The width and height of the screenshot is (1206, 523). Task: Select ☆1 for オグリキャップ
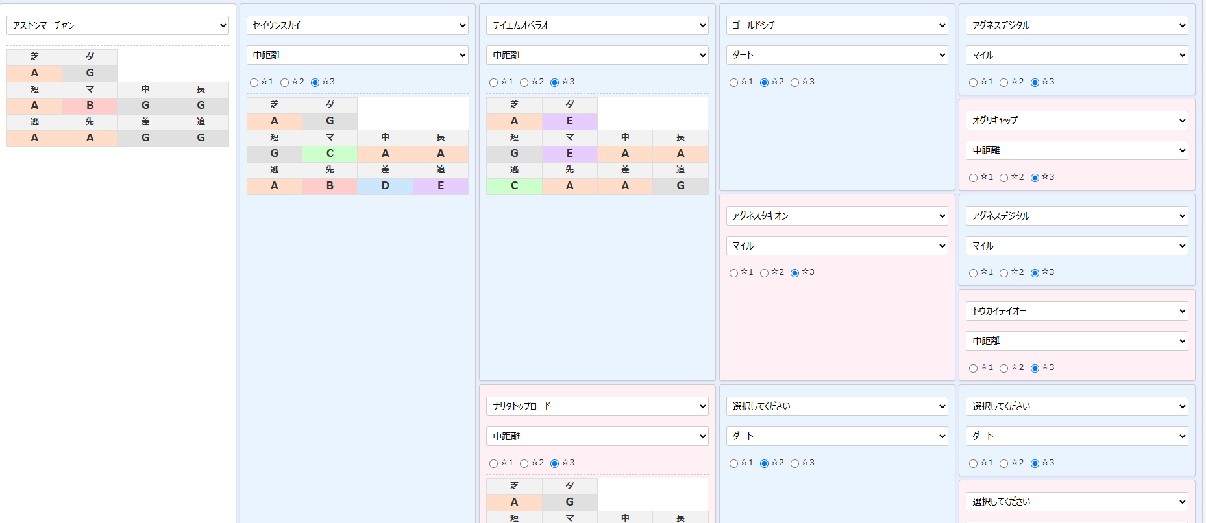tap(973, 178)
